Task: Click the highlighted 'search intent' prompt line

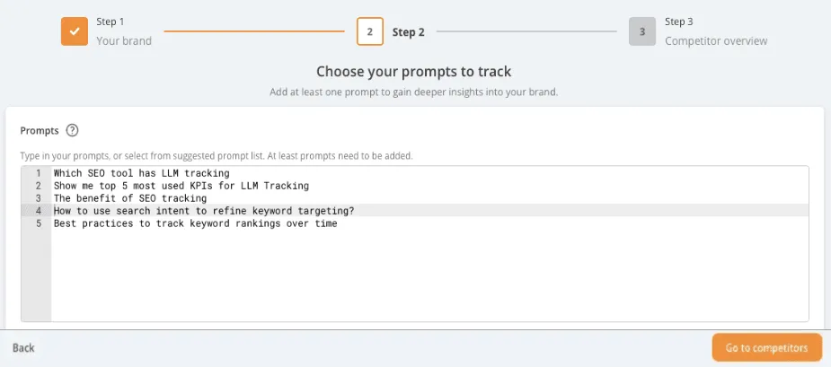Action: coord(204,211)
